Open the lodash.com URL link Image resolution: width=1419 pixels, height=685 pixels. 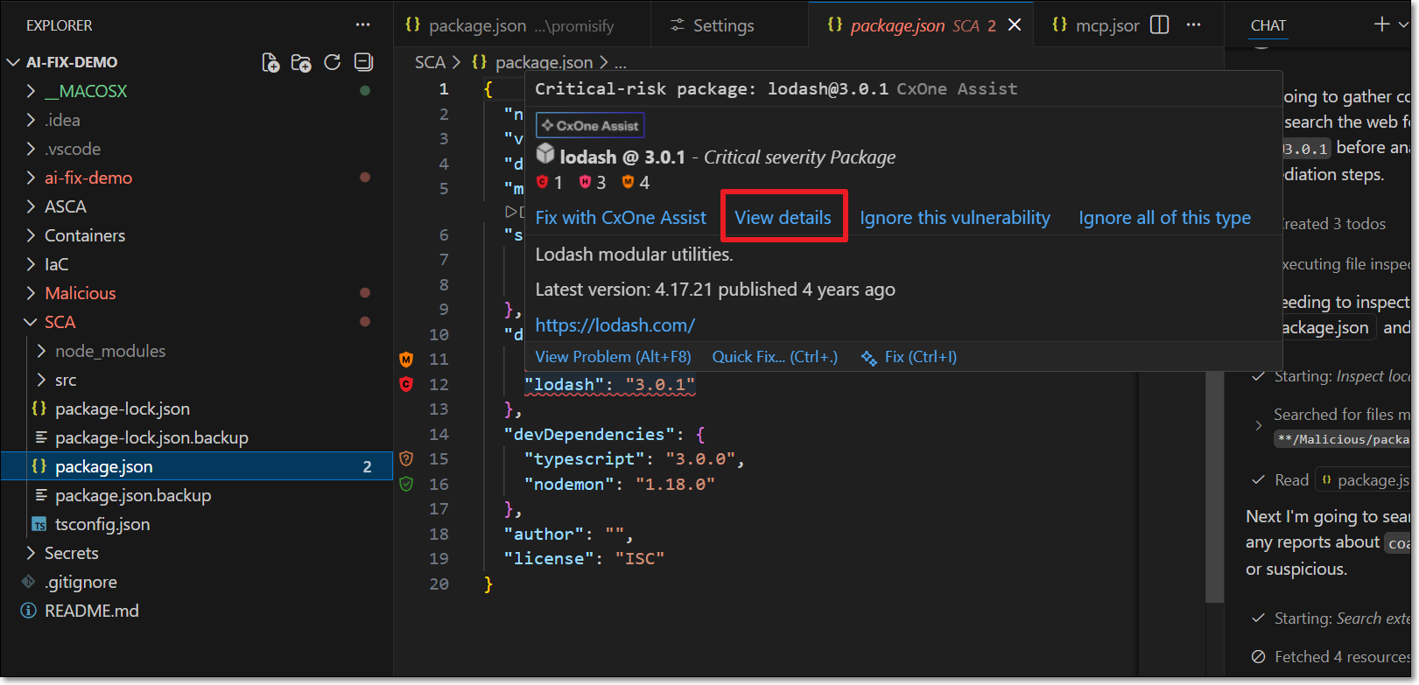[x=615, y=325]
